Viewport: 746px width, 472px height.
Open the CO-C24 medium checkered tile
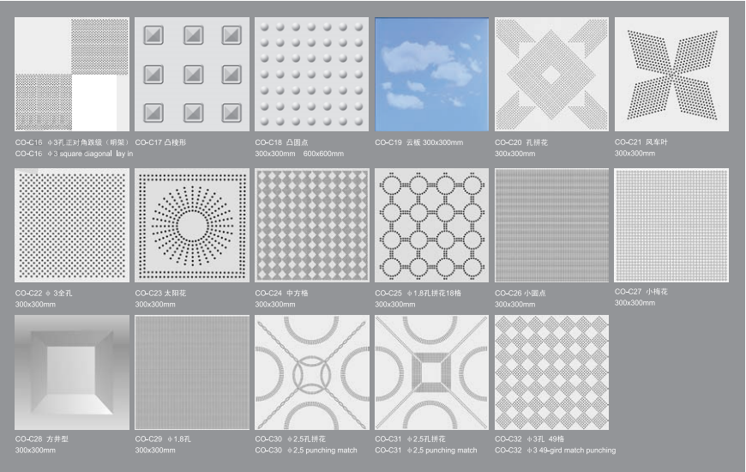coord(312,225)
